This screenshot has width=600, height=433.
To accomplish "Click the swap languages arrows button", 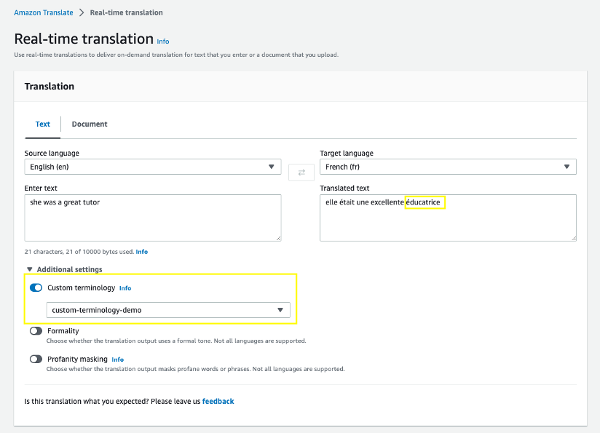I will coord(301,172).
